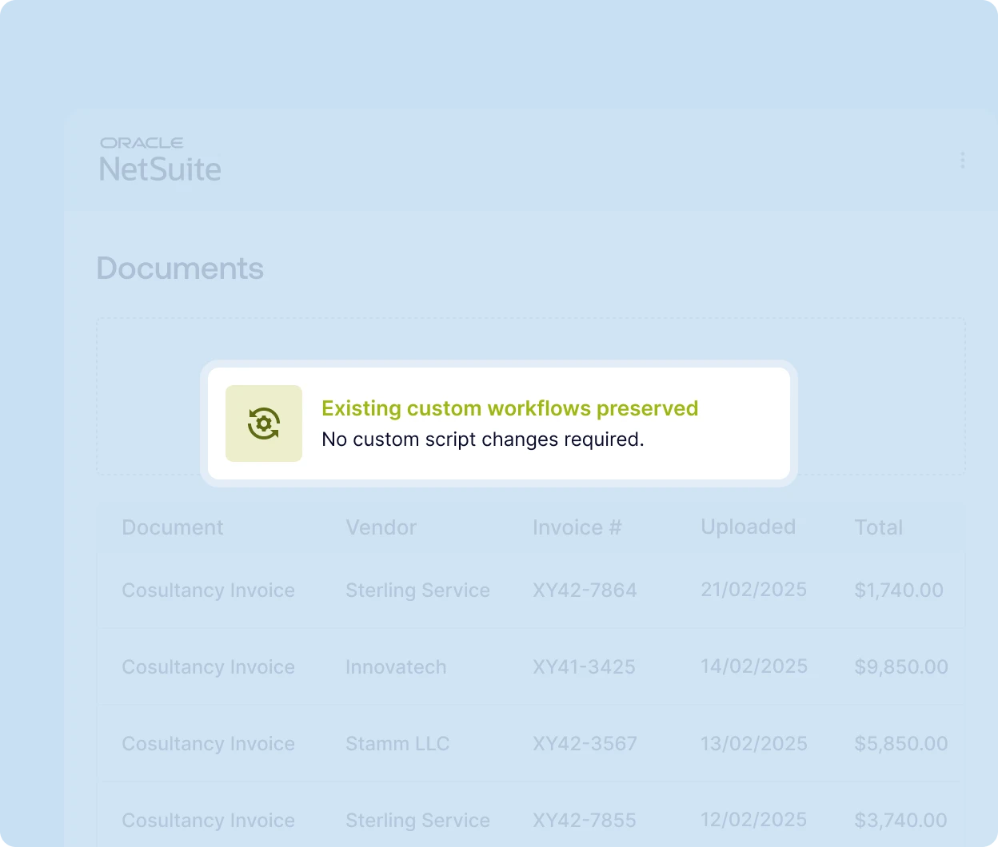Click the 'Existing custom workflows preserved' title

coord(509,408)
